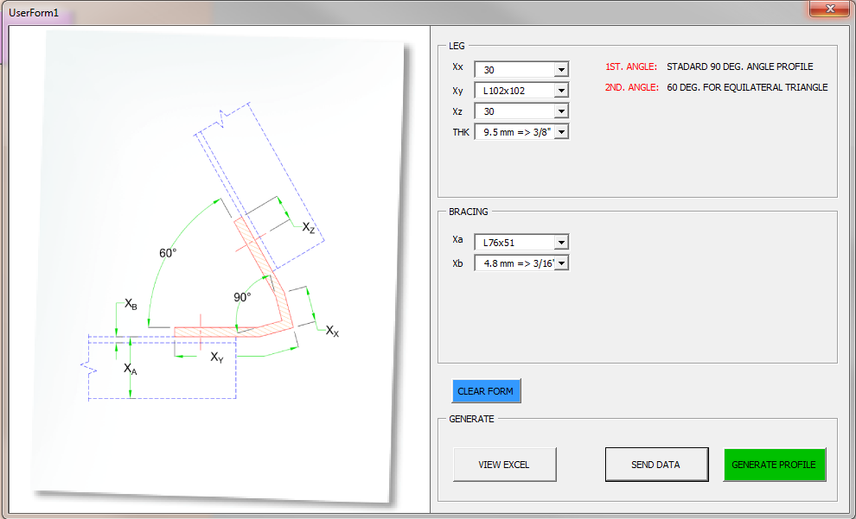The height and width of the screenshot is (519, 856).
Task: Click the SEND DATA button
Action: [x=657, y=465]
